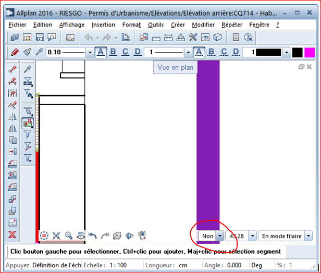Click the measure ruler icon
The image size is (321, 273).
click(x=156, y=38)
